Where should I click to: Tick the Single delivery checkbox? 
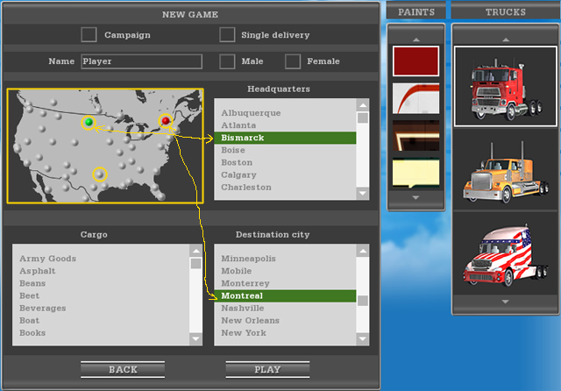(x=227, y=35)
